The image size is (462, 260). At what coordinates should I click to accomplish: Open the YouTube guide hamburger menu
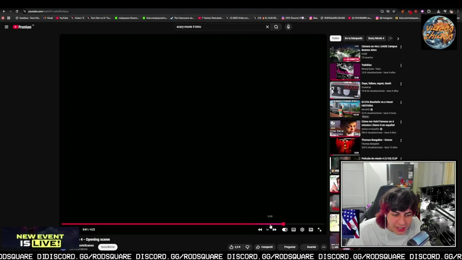tap(6, 27)
